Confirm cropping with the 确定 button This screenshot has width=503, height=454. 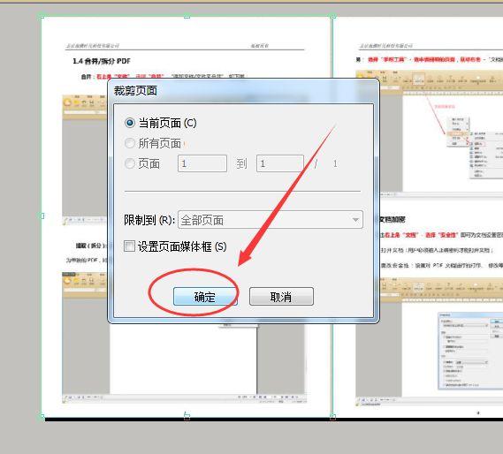click(205, 297)
